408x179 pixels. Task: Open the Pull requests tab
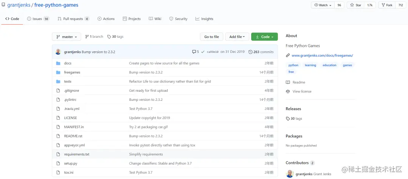(x=73, y=19)
